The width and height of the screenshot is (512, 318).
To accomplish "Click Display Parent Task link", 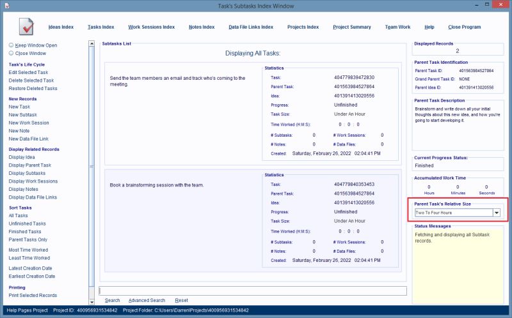I will point(30,165).
